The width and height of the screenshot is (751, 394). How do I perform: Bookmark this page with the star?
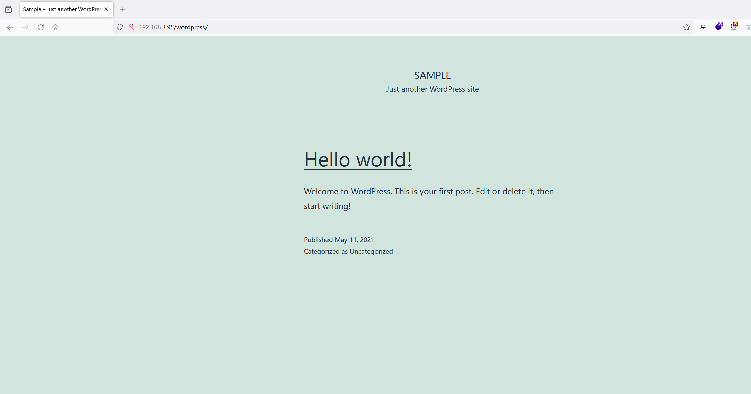(x=686, y=27)
